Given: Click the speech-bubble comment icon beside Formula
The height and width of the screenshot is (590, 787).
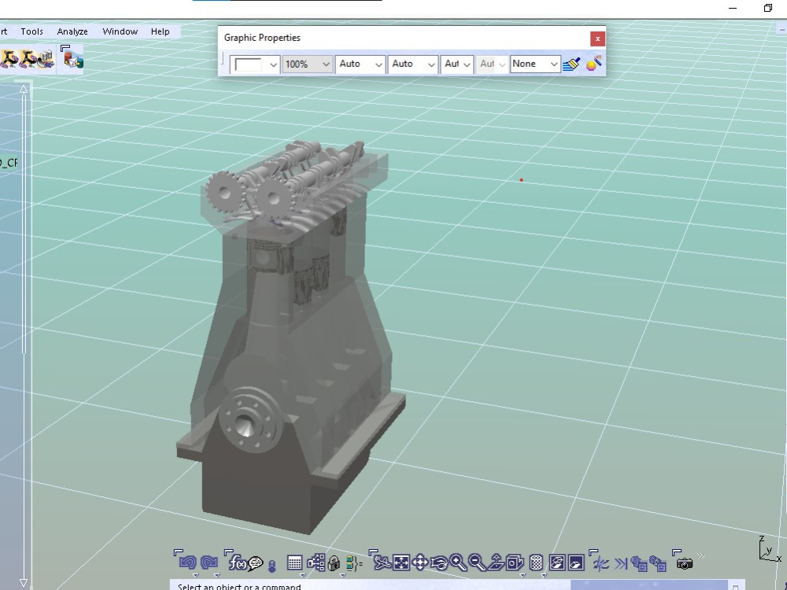Looking at the screenshot, I should click(256, 563).
